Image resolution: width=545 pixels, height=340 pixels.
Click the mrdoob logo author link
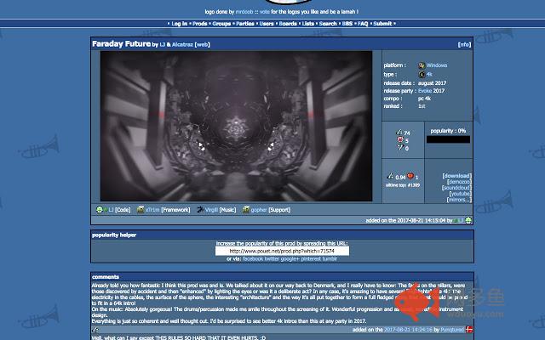(x=244, y=11)
